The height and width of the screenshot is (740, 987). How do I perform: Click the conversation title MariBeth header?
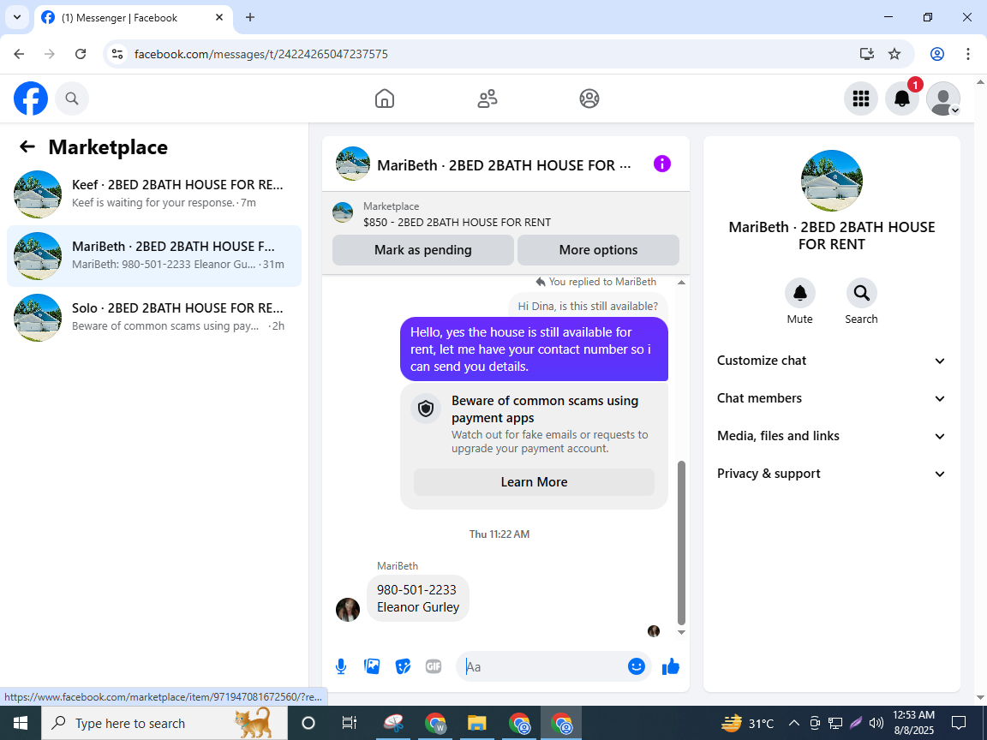tap(504, 164)
